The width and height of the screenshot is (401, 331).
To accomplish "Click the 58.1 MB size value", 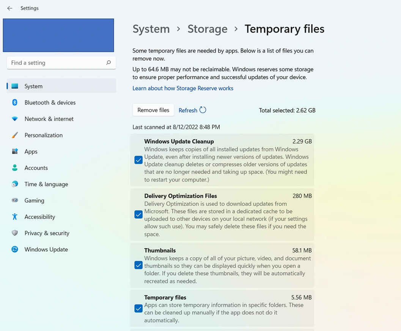I will [x=302, y=250].
